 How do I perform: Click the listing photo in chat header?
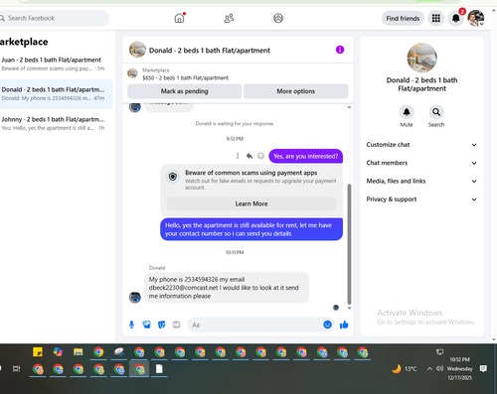(137, 50)
